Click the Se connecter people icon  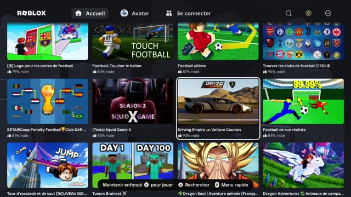[169, 13]
